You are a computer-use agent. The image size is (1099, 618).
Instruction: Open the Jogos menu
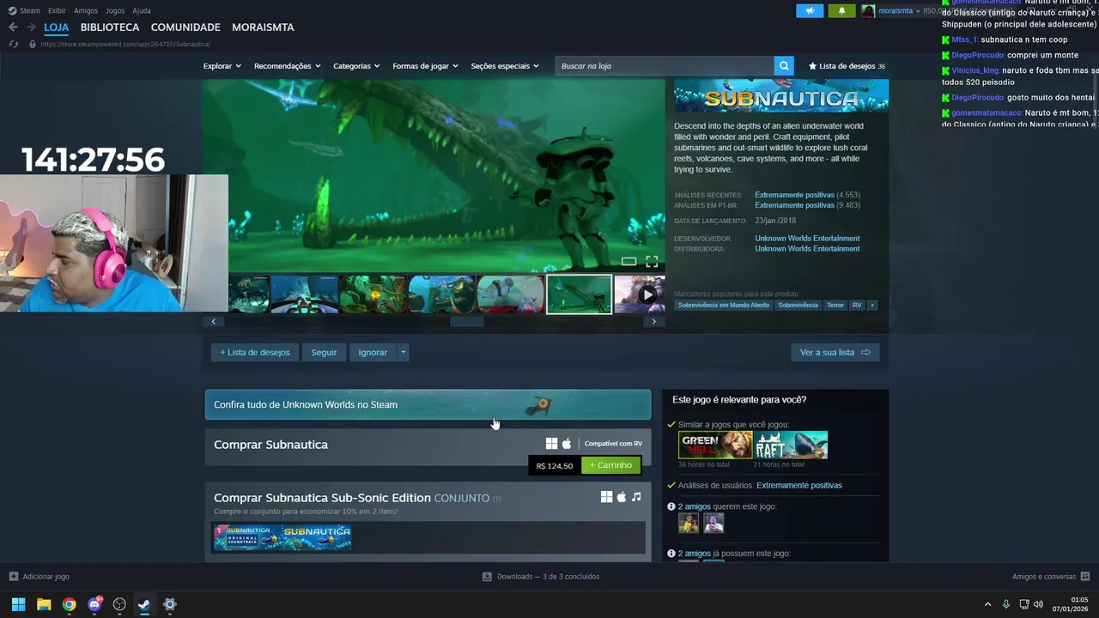coord(115,10)
